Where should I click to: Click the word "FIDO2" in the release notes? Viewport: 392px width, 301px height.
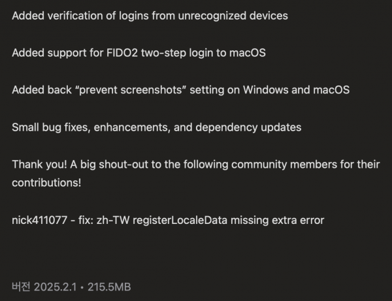(x=116, y=52)
